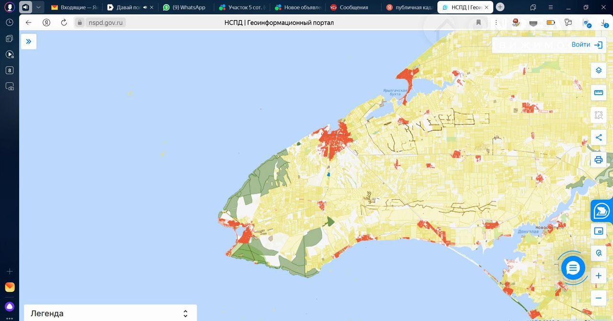Activate the area search selection tool
Image resolution: width=613 pixels, height=321 pixels.
598,115
